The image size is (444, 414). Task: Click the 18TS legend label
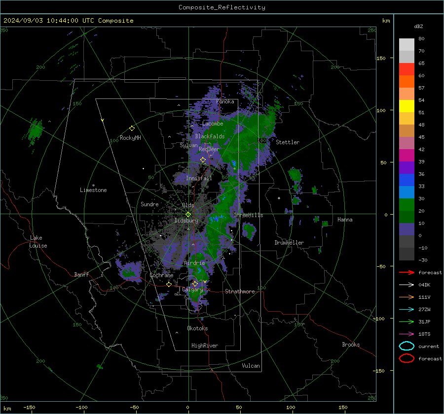pyautogui.click(x=424, y=334)
